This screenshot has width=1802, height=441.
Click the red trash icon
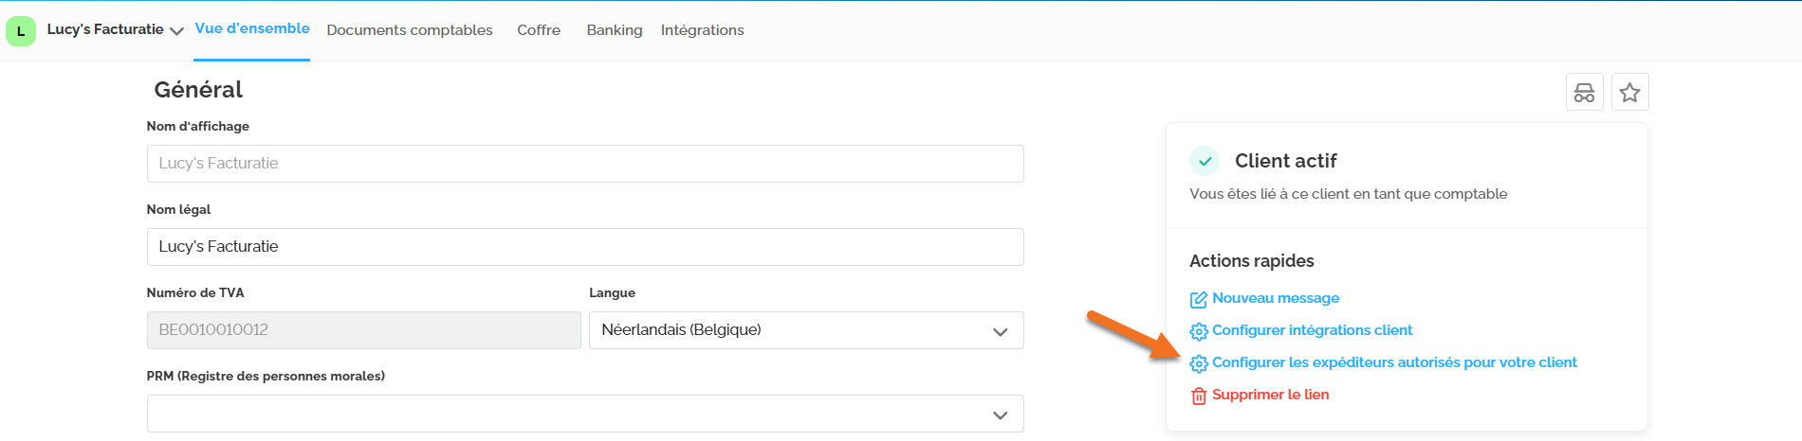point(1198,396)
